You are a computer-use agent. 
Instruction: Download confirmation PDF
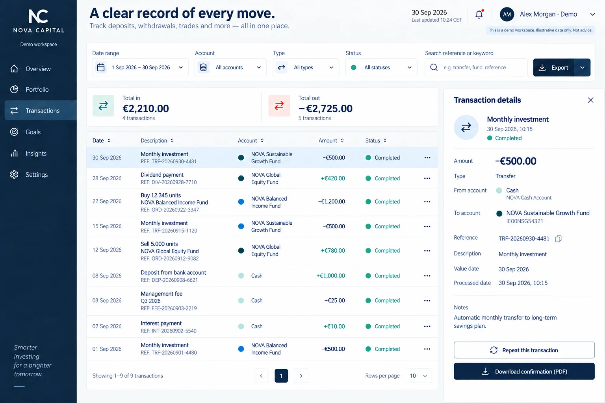click(524, 372)
